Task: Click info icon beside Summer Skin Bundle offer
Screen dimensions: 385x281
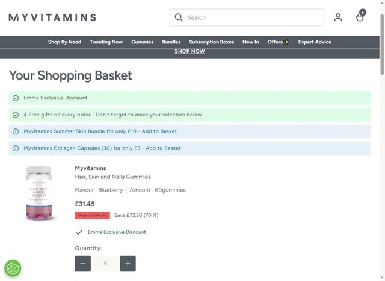Action: [16, 131]
